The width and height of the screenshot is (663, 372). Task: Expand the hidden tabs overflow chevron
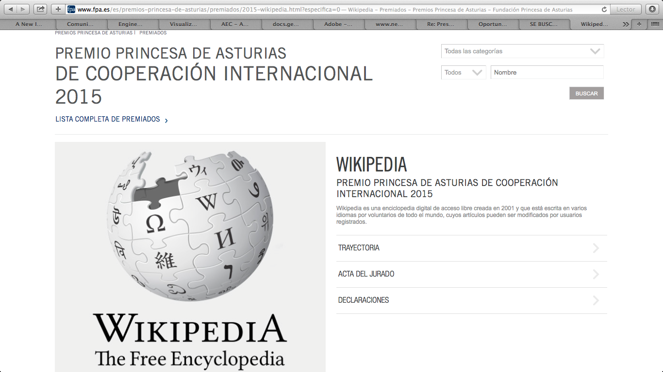click(x=626, y=24)
